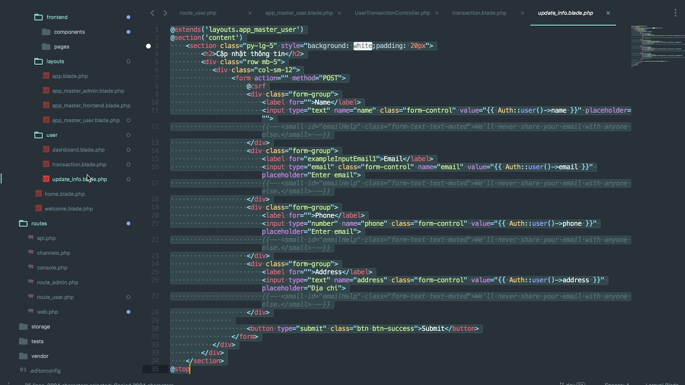
Task: Click line number 35 in the gutter
Action: point(155,369)
